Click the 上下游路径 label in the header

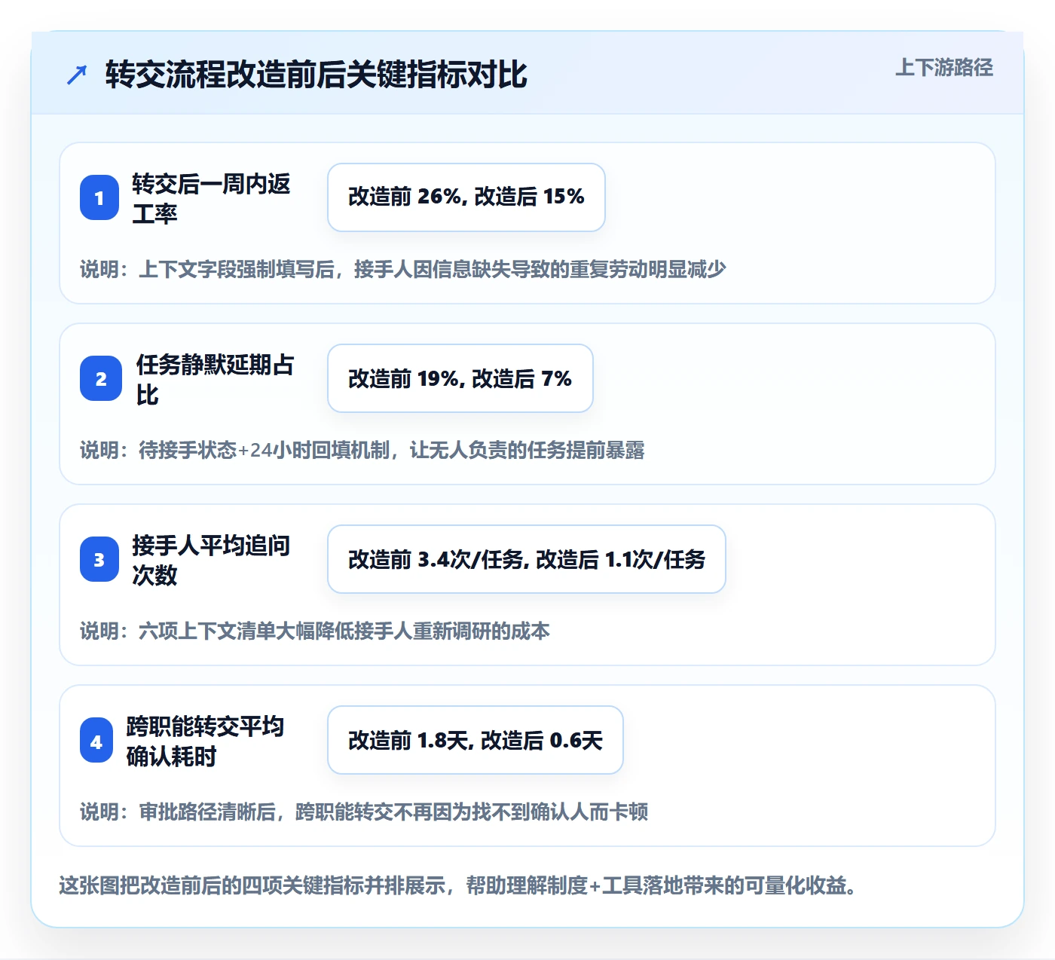[x=944, y=68]
